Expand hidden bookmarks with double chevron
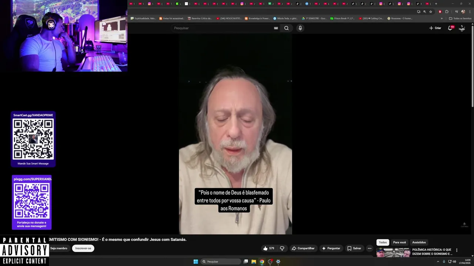 click(441, 18)
